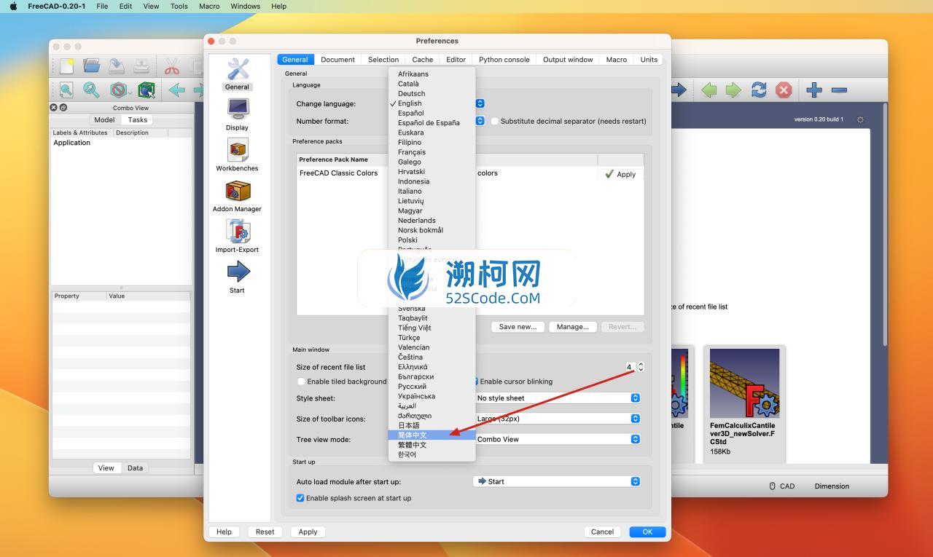Apply the FreeCAD Classic Colors pack

620,174
